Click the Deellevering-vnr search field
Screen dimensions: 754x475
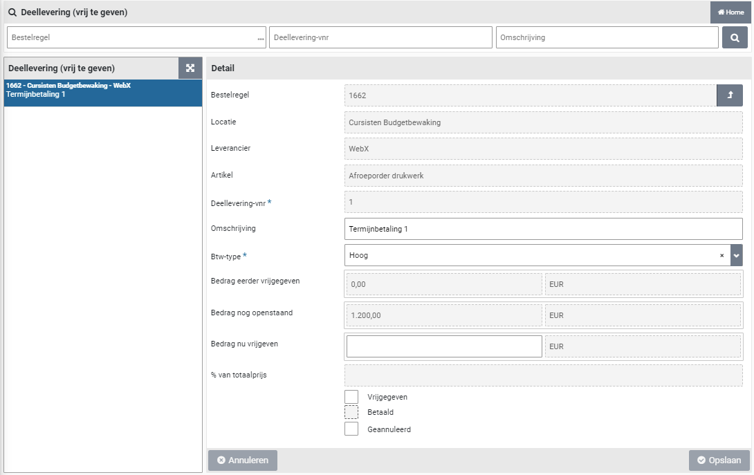coord(380,37)
